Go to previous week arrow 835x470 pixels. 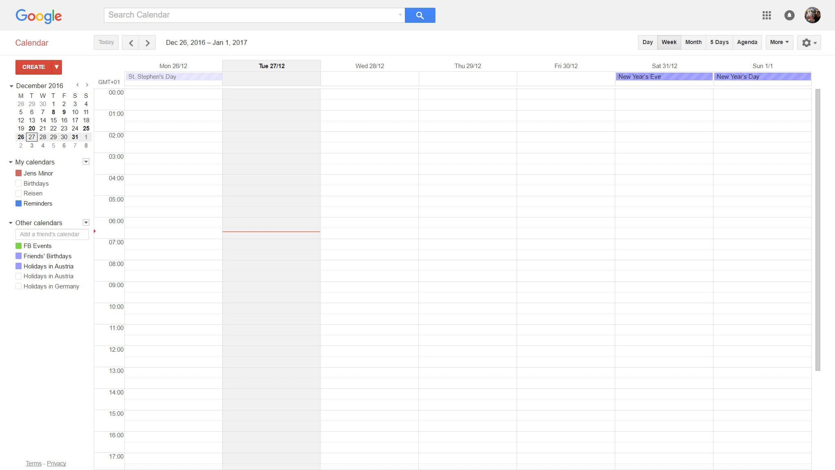pyautogui.click(x=131, y=43)
